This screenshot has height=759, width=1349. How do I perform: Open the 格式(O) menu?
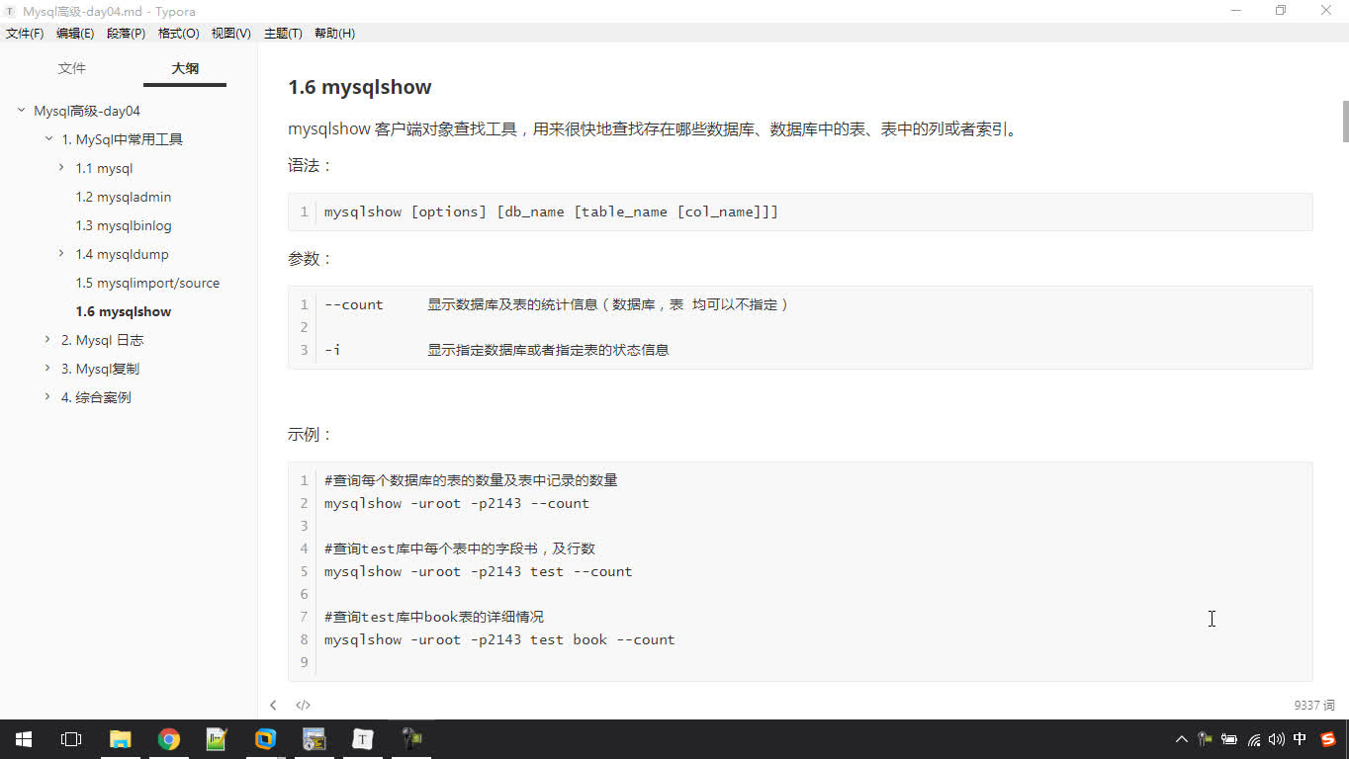tap(178, 34)
